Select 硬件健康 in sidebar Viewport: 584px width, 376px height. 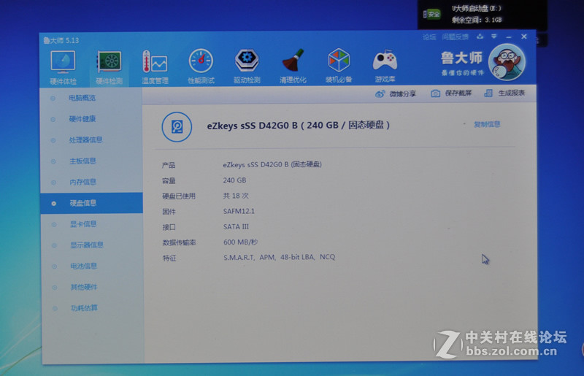pos(82,119)
